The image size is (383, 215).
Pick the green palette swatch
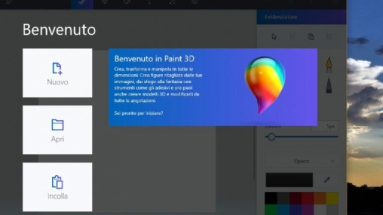pyautogui.click(x=271, y=210)
